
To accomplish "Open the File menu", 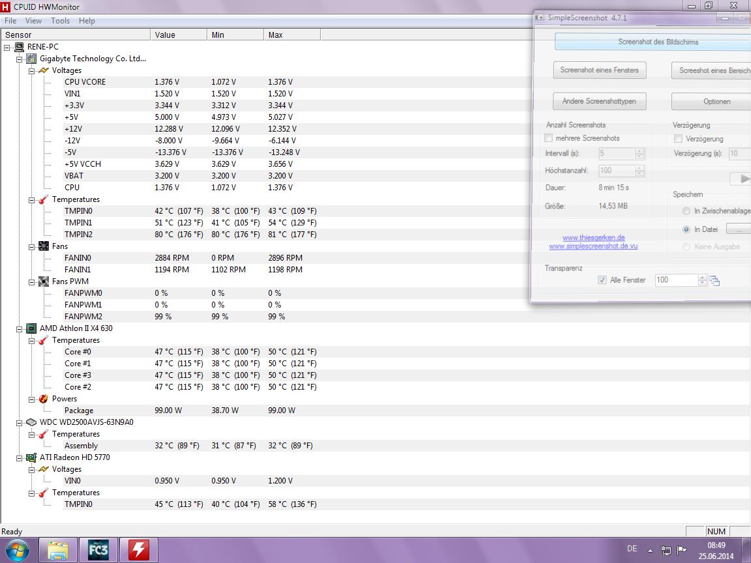I will click(10, 21).
